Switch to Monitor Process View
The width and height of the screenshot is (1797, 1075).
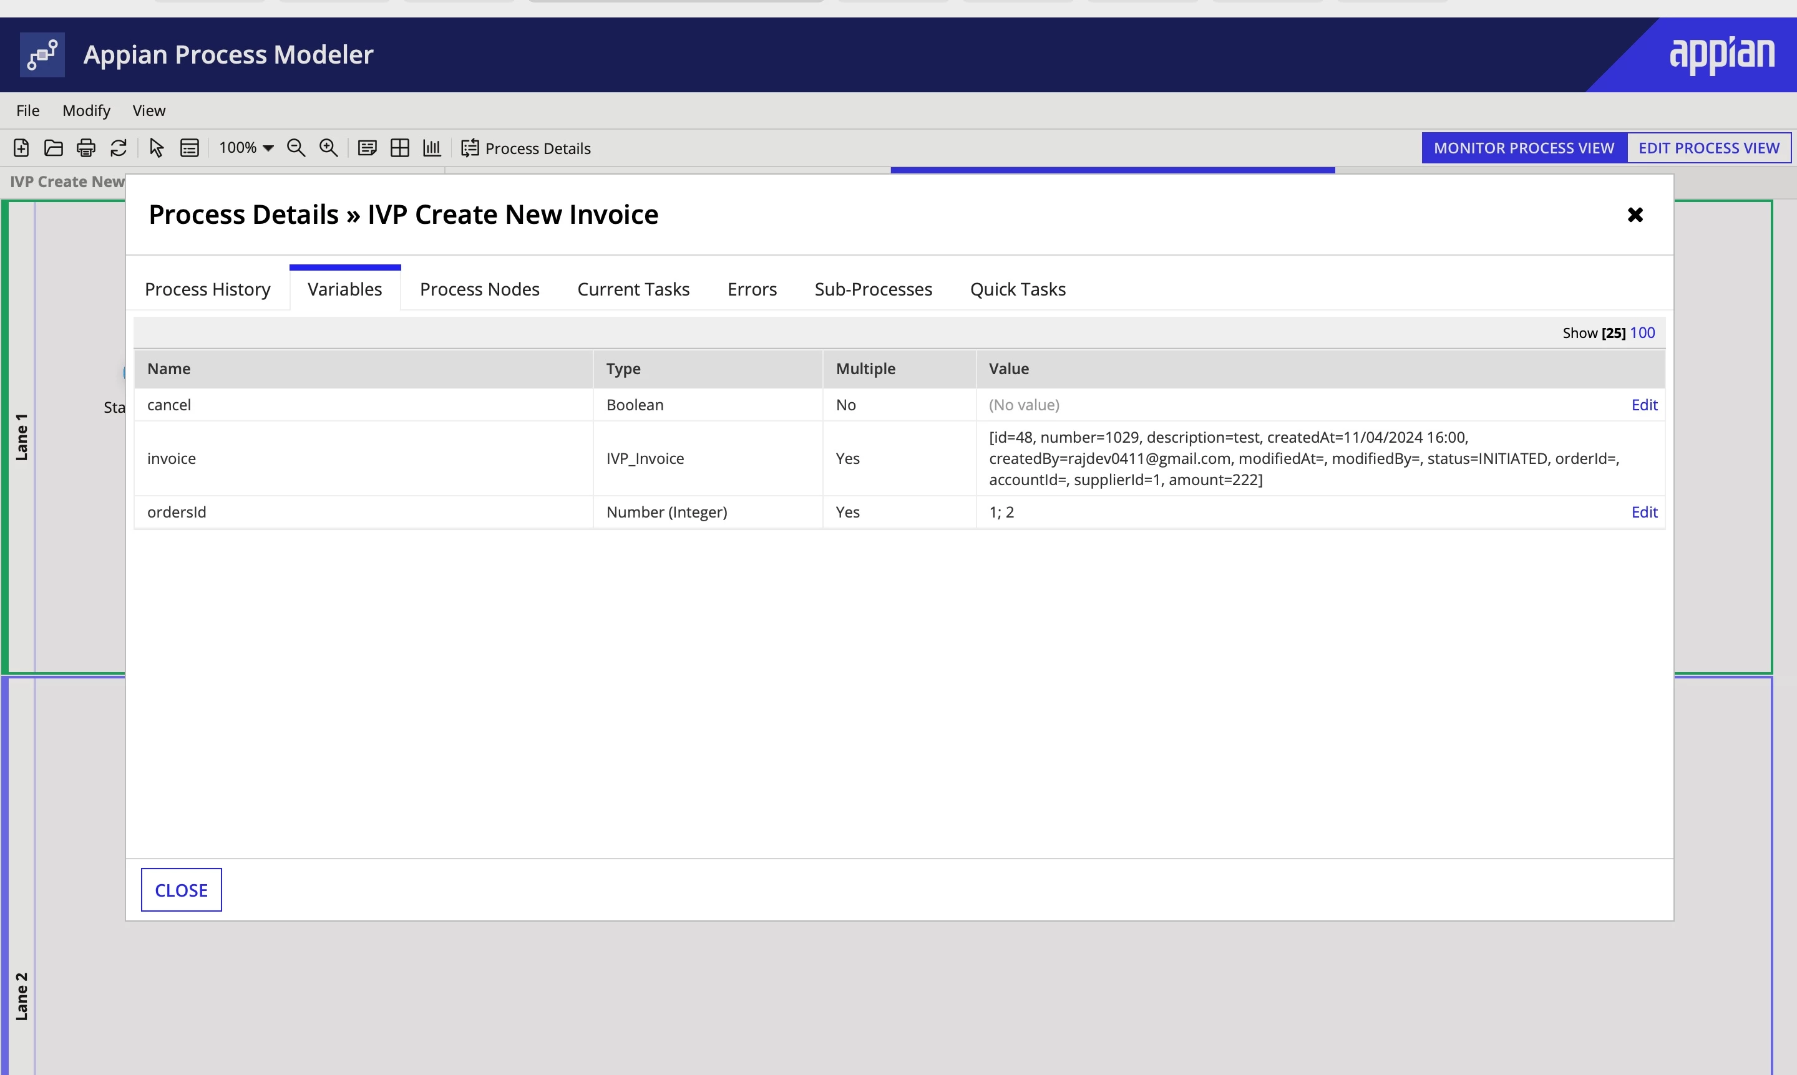(x=1524, y=148)
